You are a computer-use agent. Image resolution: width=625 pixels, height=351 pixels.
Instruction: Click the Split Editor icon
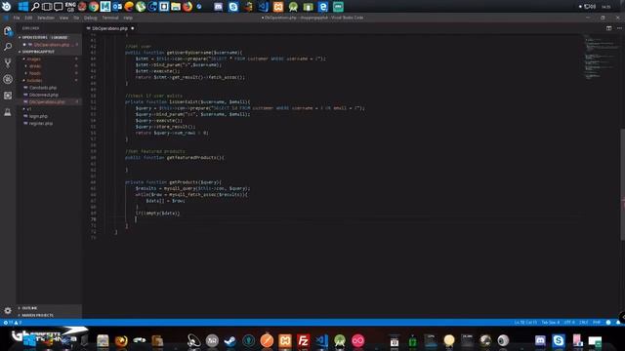coord(608,28)
